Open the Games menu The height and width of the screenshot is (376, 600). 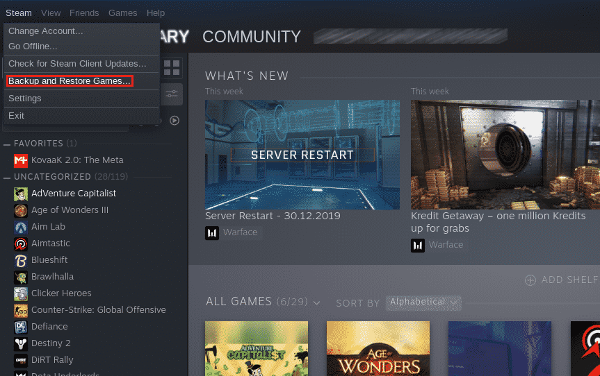123,13
